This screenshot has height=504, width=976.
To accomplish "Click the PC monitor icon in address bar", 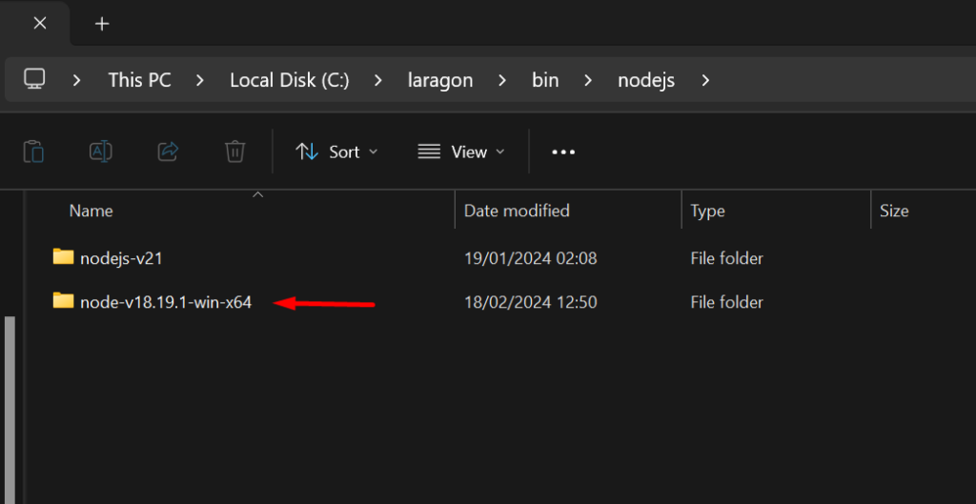I will click(35, 79).
